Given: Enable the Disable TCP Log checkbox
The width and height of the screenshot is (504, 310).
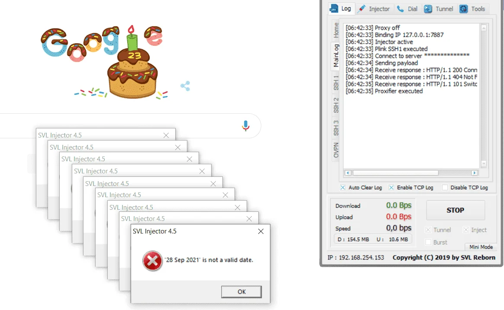Looking at the screenshot, I should coord(445,188).
